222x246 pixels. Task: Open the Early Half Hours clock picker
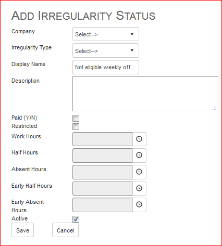(x=139, y=188)
